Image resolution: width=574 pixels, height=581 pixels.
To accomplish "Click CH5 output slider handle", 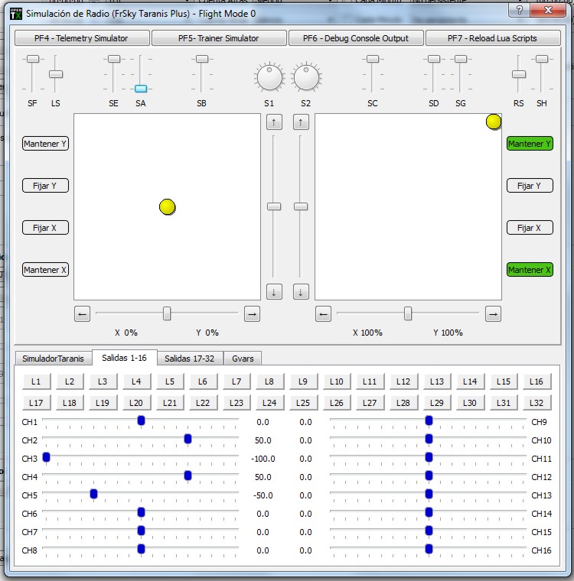I will (94, 494).
